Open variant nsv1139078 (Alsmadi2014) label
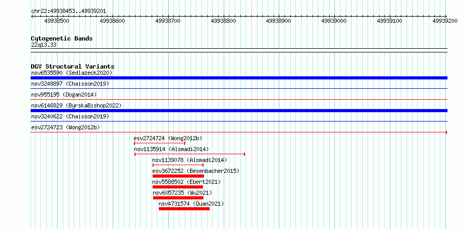This screenshot has height=229, width=462. pyautogui.click(x=190, y=160)
